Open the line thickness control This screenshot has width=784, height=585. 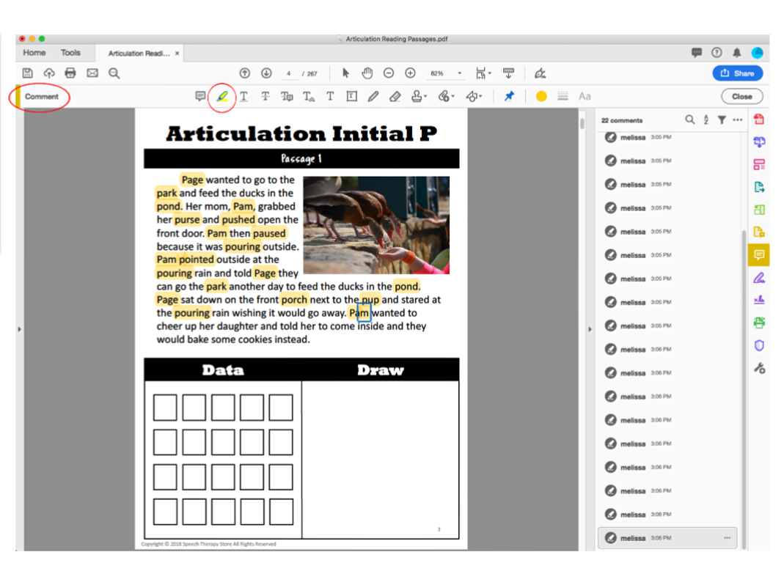563,96
